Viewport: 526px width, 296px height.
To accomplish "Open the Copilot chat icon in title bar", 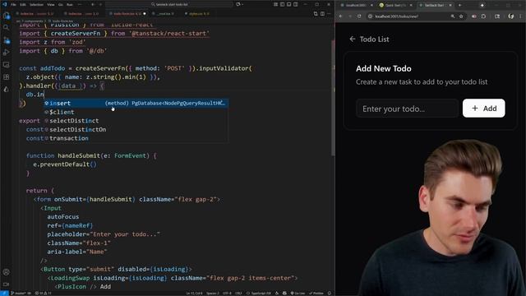I will tap(238, 4).
